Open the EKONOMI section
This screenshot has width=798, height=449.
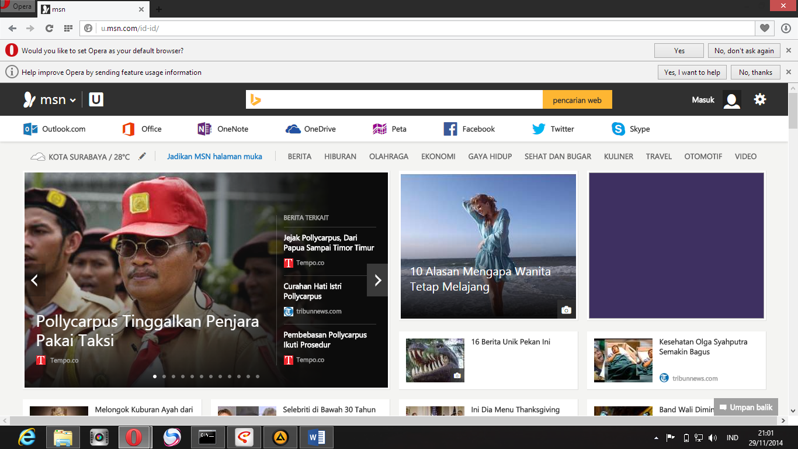(x=438, y=157)
